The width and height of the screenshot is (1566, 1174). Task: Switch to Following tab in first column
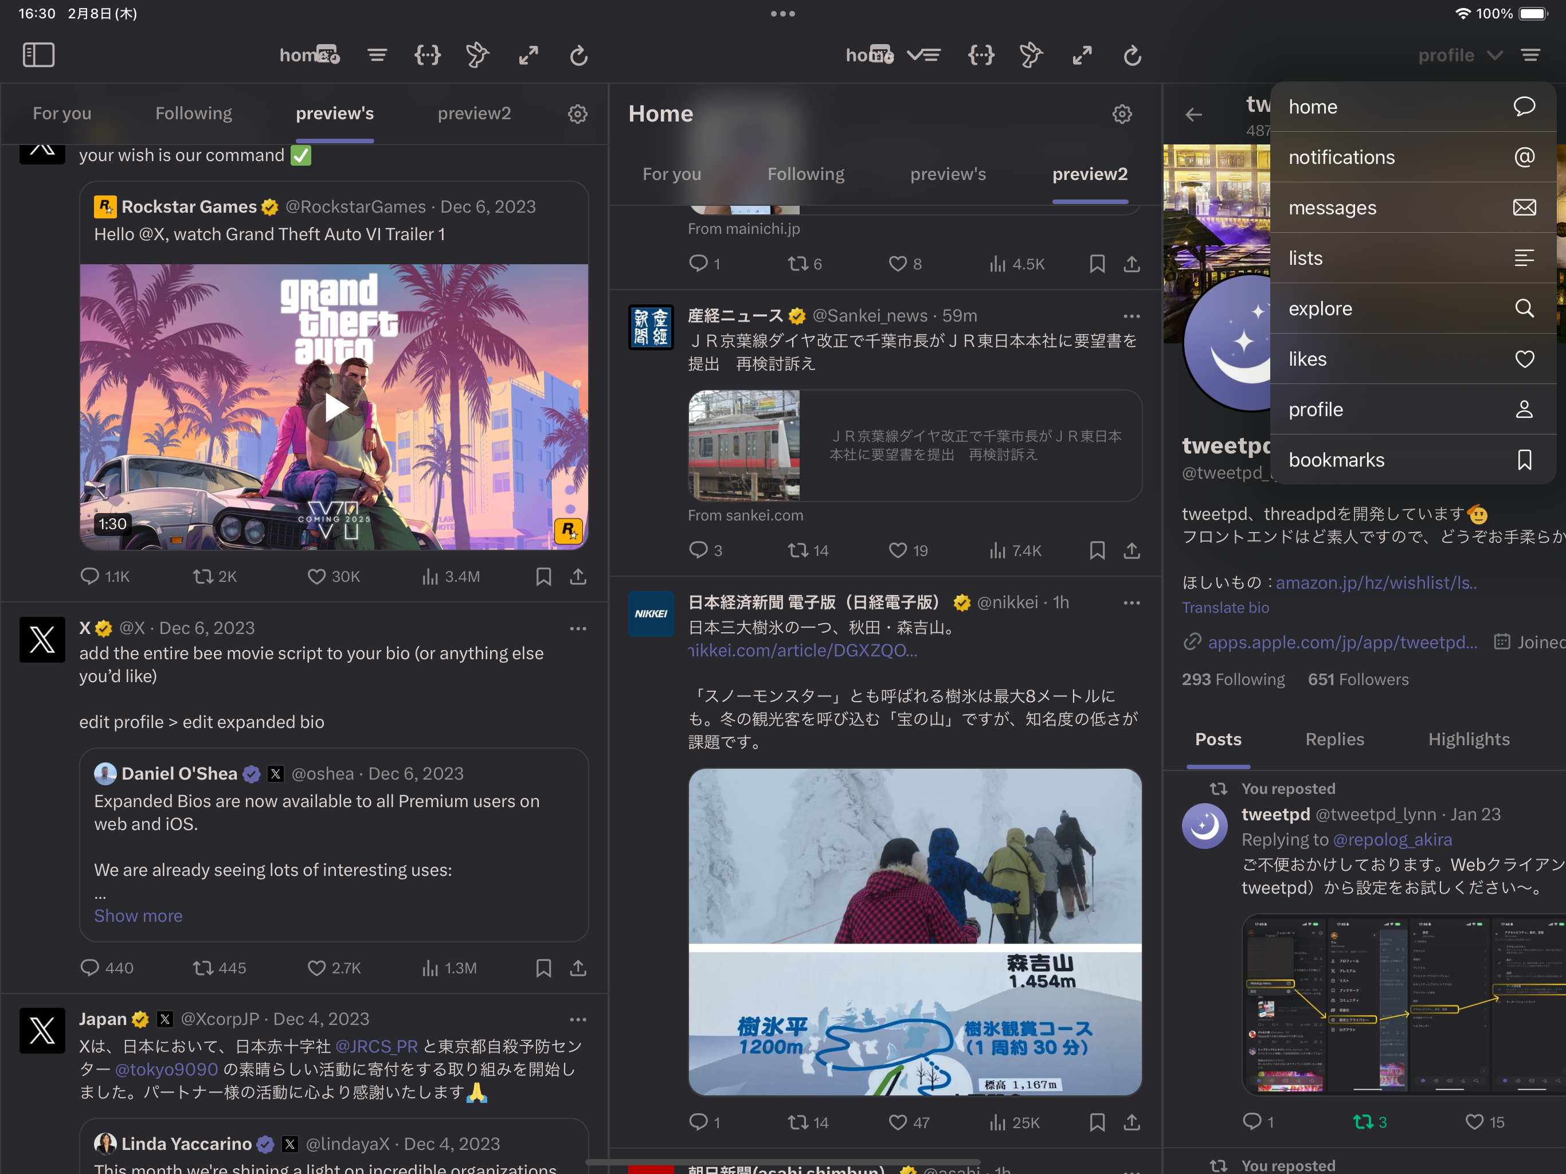click(x=193, y=114)
